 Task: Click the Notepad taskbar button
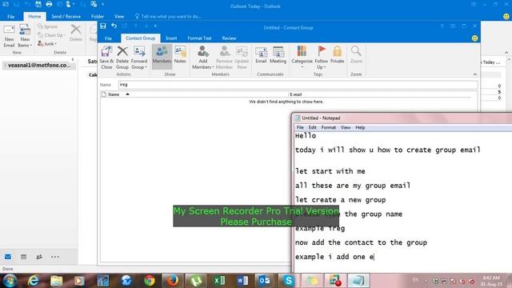point(358,281)
